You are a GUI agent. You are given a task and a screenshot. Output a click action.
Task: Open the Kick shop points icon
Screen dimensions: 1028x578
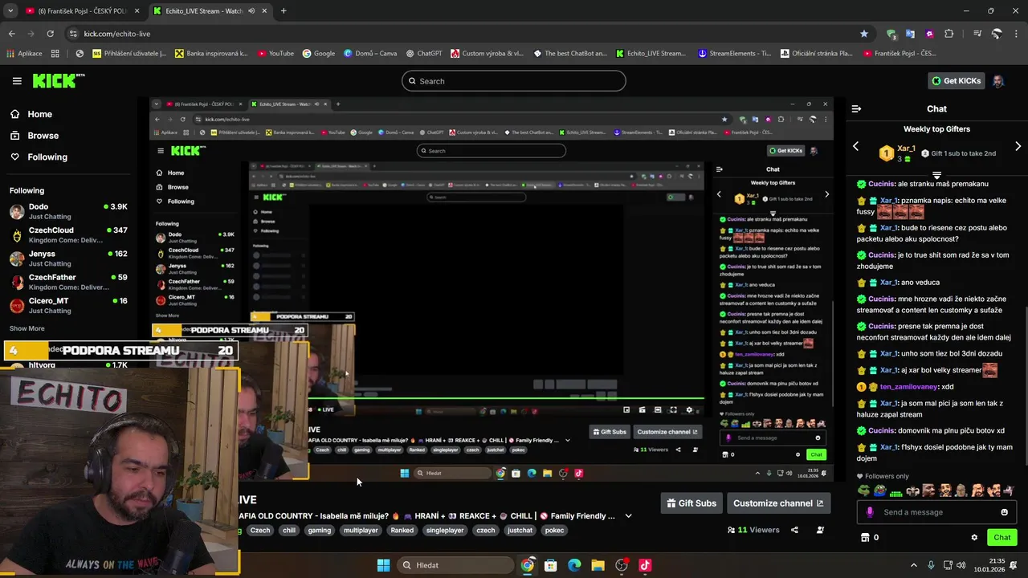point(865,537)
